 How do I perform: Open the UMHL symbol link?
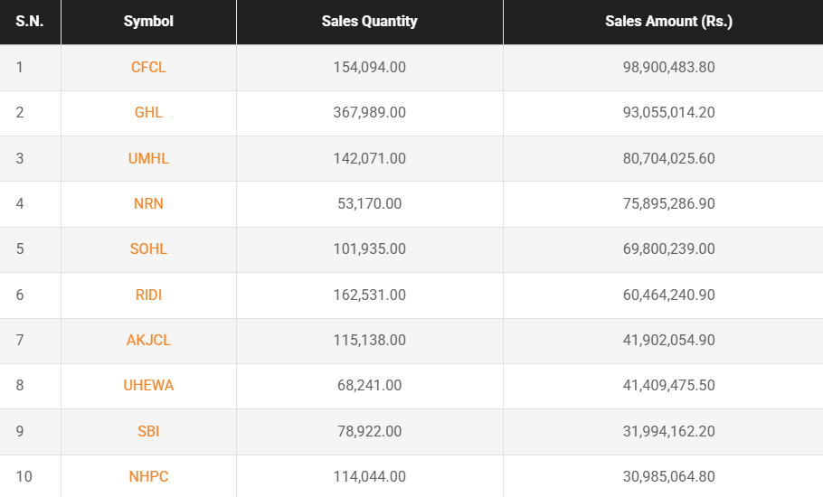pyautogui.click(x=148, y=158)
